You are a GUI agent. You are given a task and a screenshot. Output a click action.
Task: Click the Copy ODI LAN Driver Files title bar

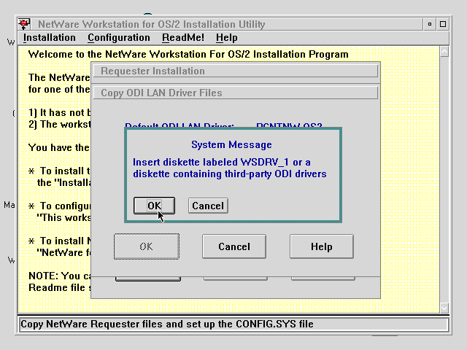pyautogui.click(x=236, y=93)
